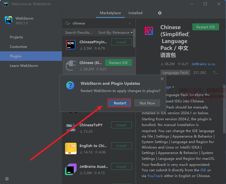Clear the search field with X icon
Screen dimensions: 226x184
(x=130, y=23)
